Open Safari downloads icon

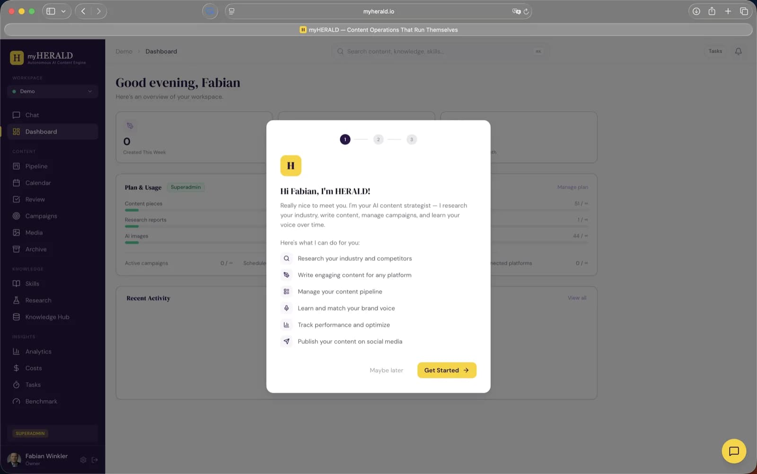696,11
